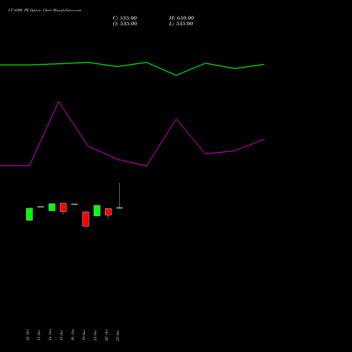Click the low value 'L: 535.00'
Image resolution: width=352 pixels, height=352 pixels.
(x=181, y=24)
